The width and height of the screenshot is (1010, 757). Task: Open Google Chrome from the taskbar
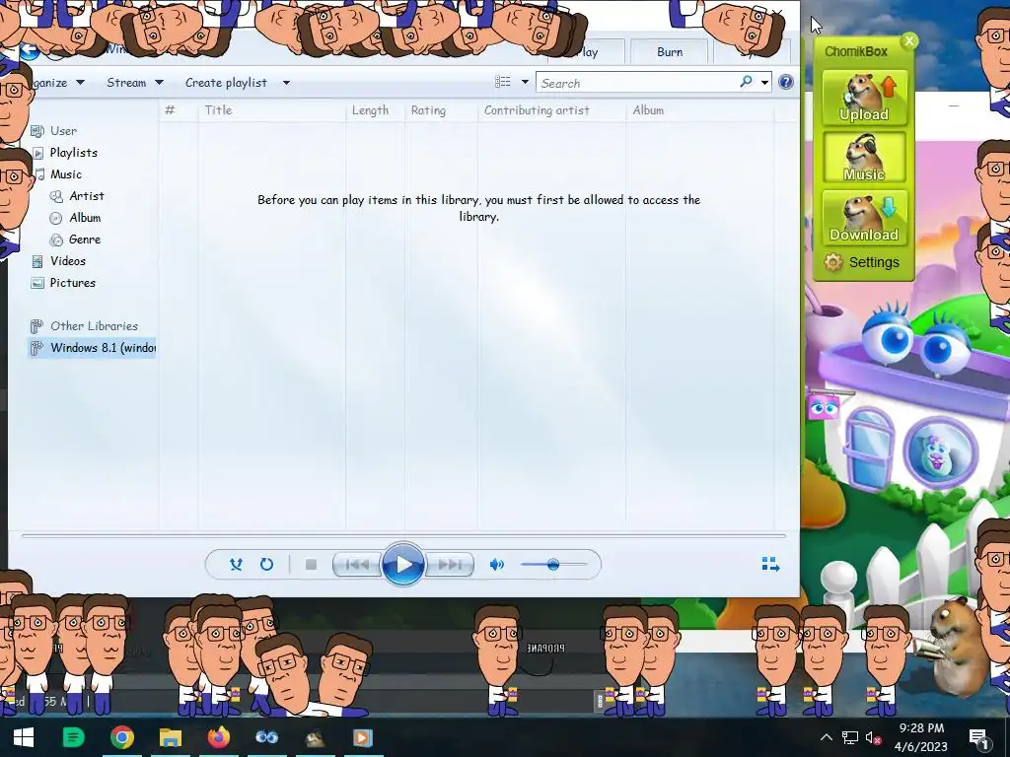121,737
